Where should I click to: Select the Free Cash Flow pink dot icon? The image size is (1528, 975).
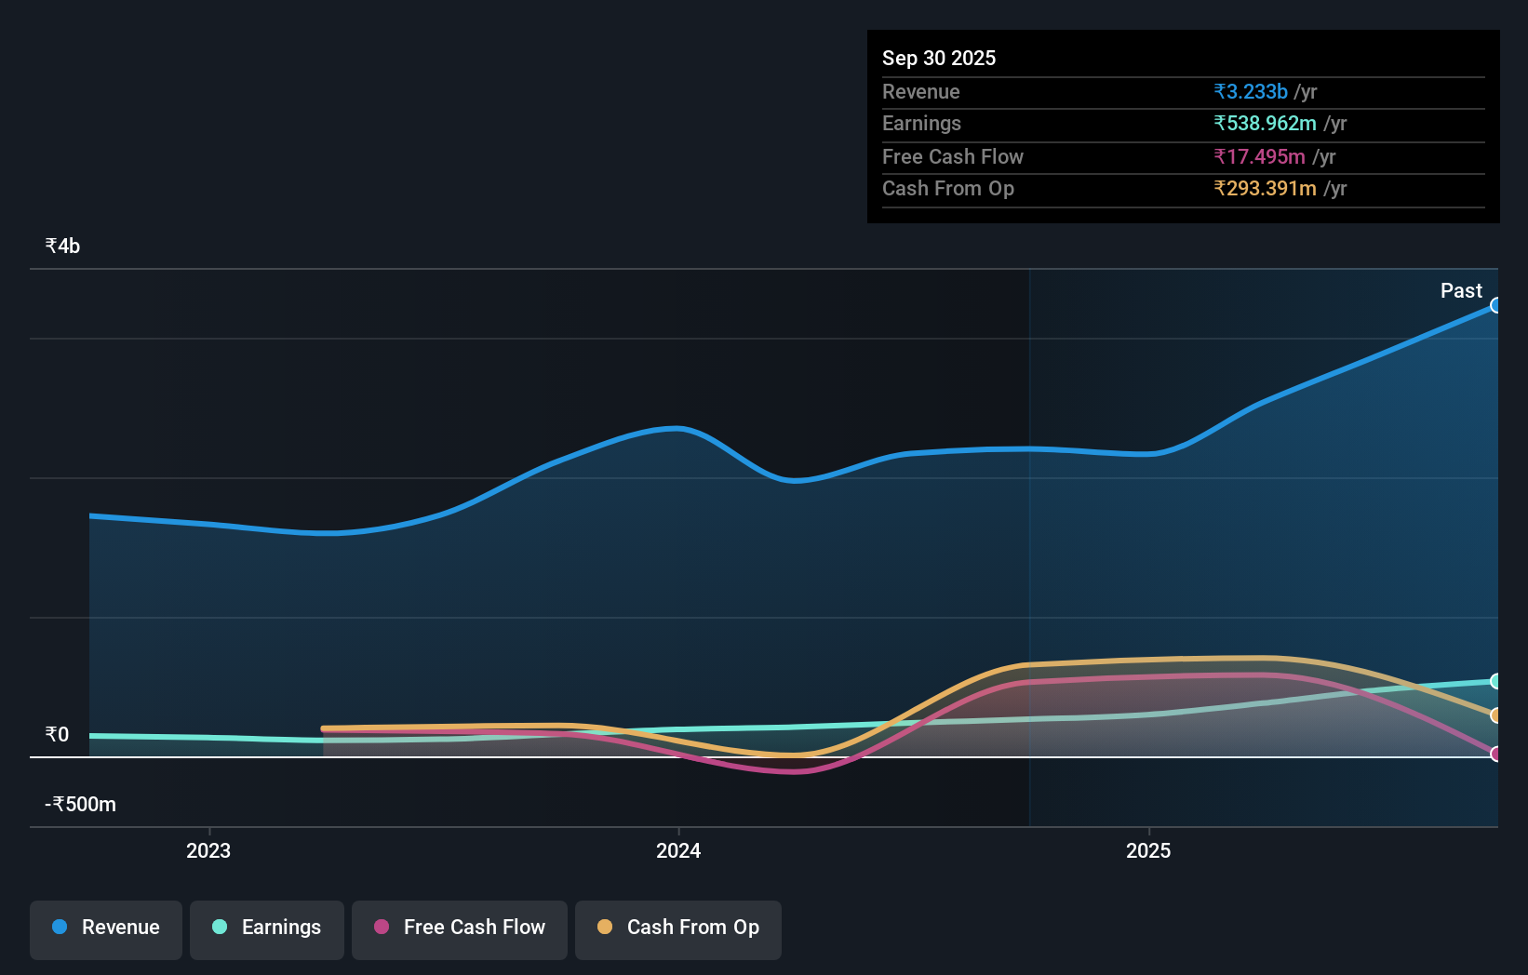point(380,928)
